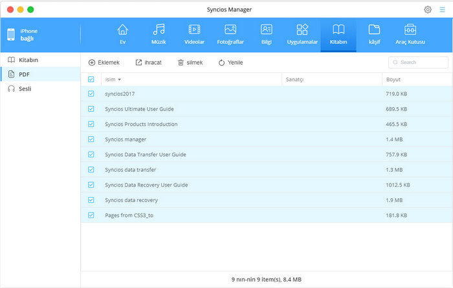The image size is (453, 288).
Task: Select Syncios data transfer entry
Action: pos(130,170)
